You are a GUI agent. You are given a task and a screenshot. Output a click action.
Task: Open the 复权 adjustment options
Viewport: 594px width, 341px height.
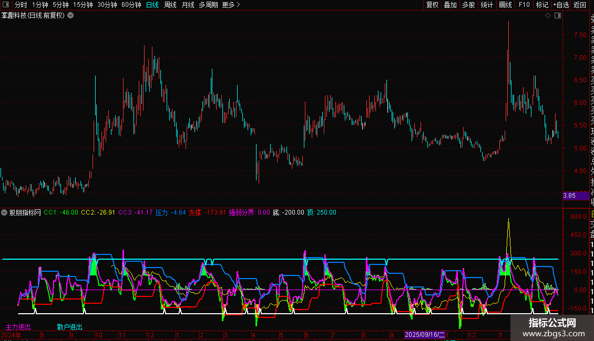click(432, 5)
